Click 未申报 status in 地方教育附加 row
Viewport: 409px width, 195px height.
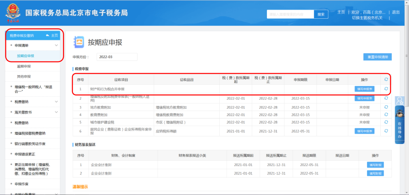[364, 107]
